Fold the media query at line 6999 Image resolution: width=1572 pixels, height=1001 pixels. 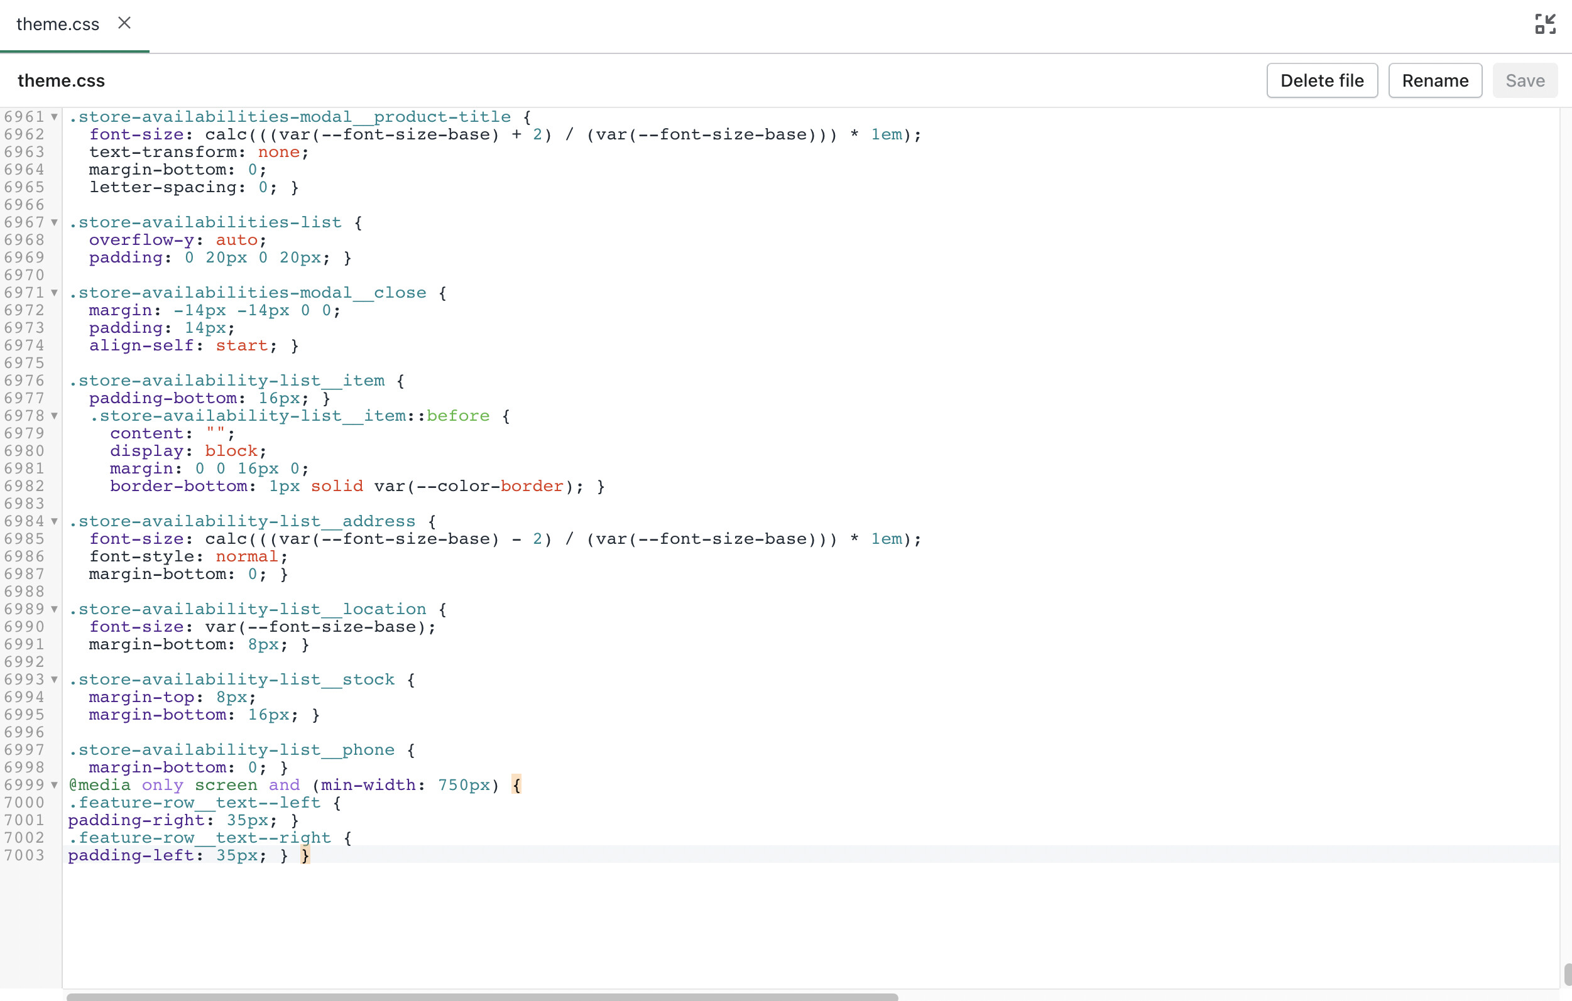(x=55, y=785)
